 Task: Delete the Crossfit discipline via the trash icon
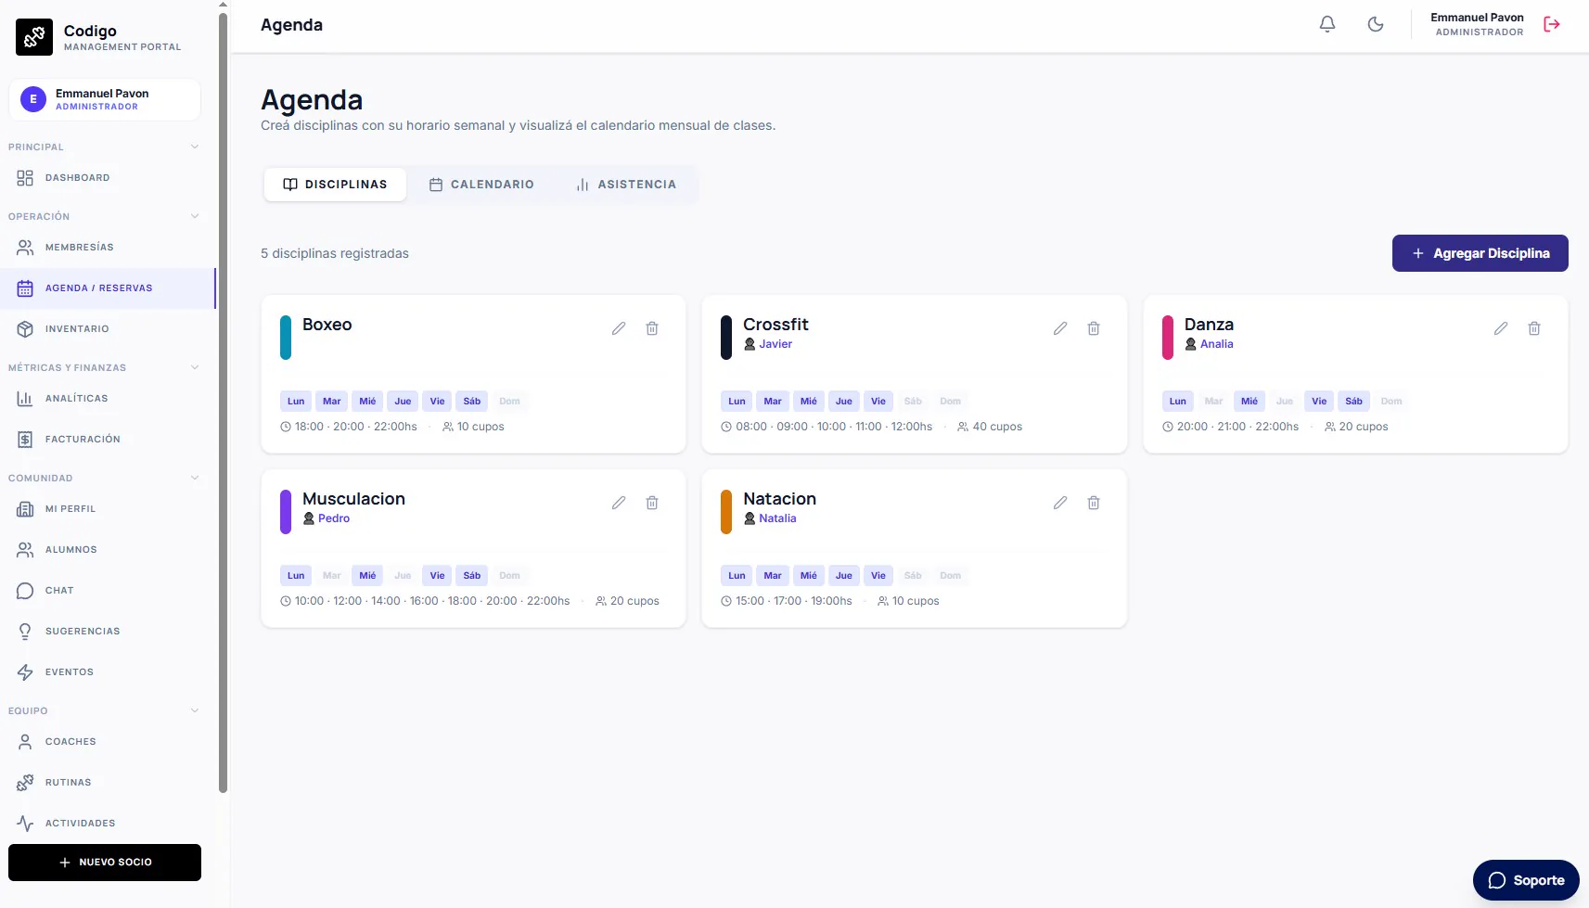1094,328
